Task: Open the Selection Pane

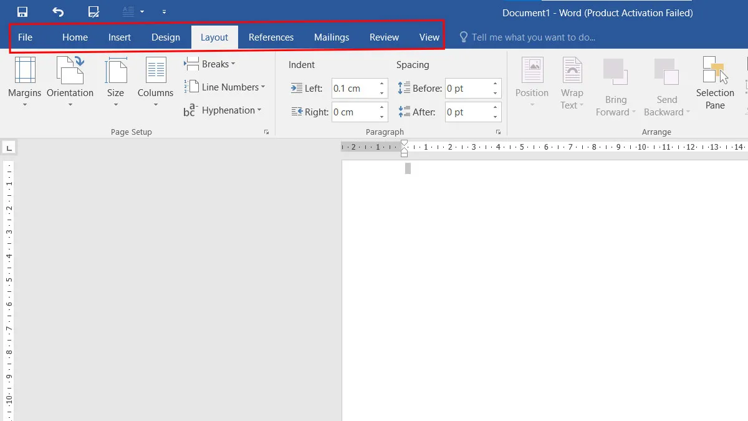Action: click(715, 81)
